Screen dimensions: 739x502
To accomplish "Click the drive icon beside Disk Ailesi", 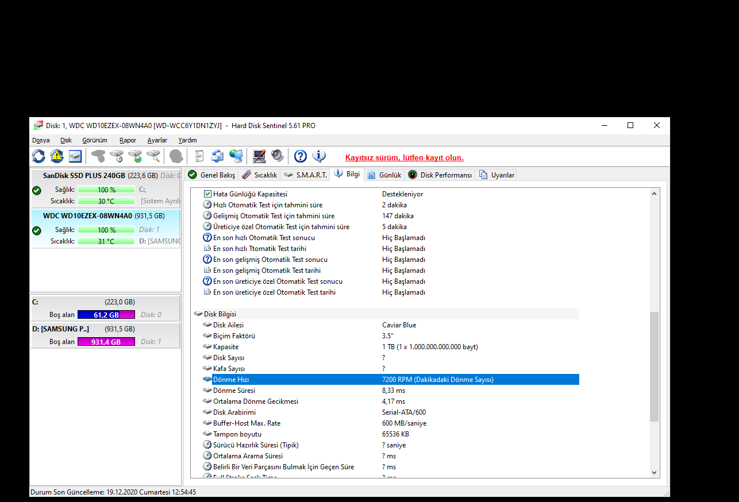I will pos(207,325).
